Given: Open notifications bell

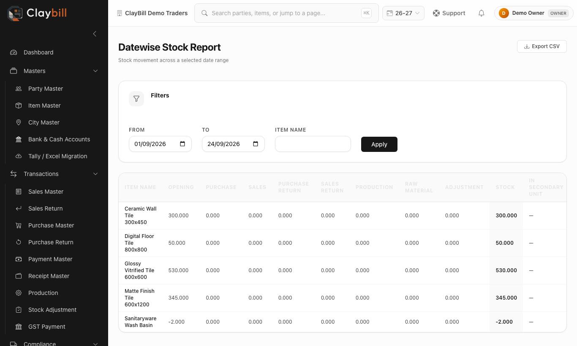Looking at the screenshot, I should [481, 13].
